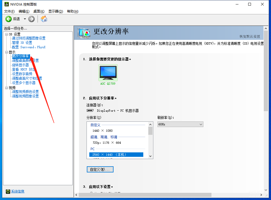The image size is (271, 200).
Task: Select the AOC Q2789 monitor thumbnail
Action: (108, 73)
